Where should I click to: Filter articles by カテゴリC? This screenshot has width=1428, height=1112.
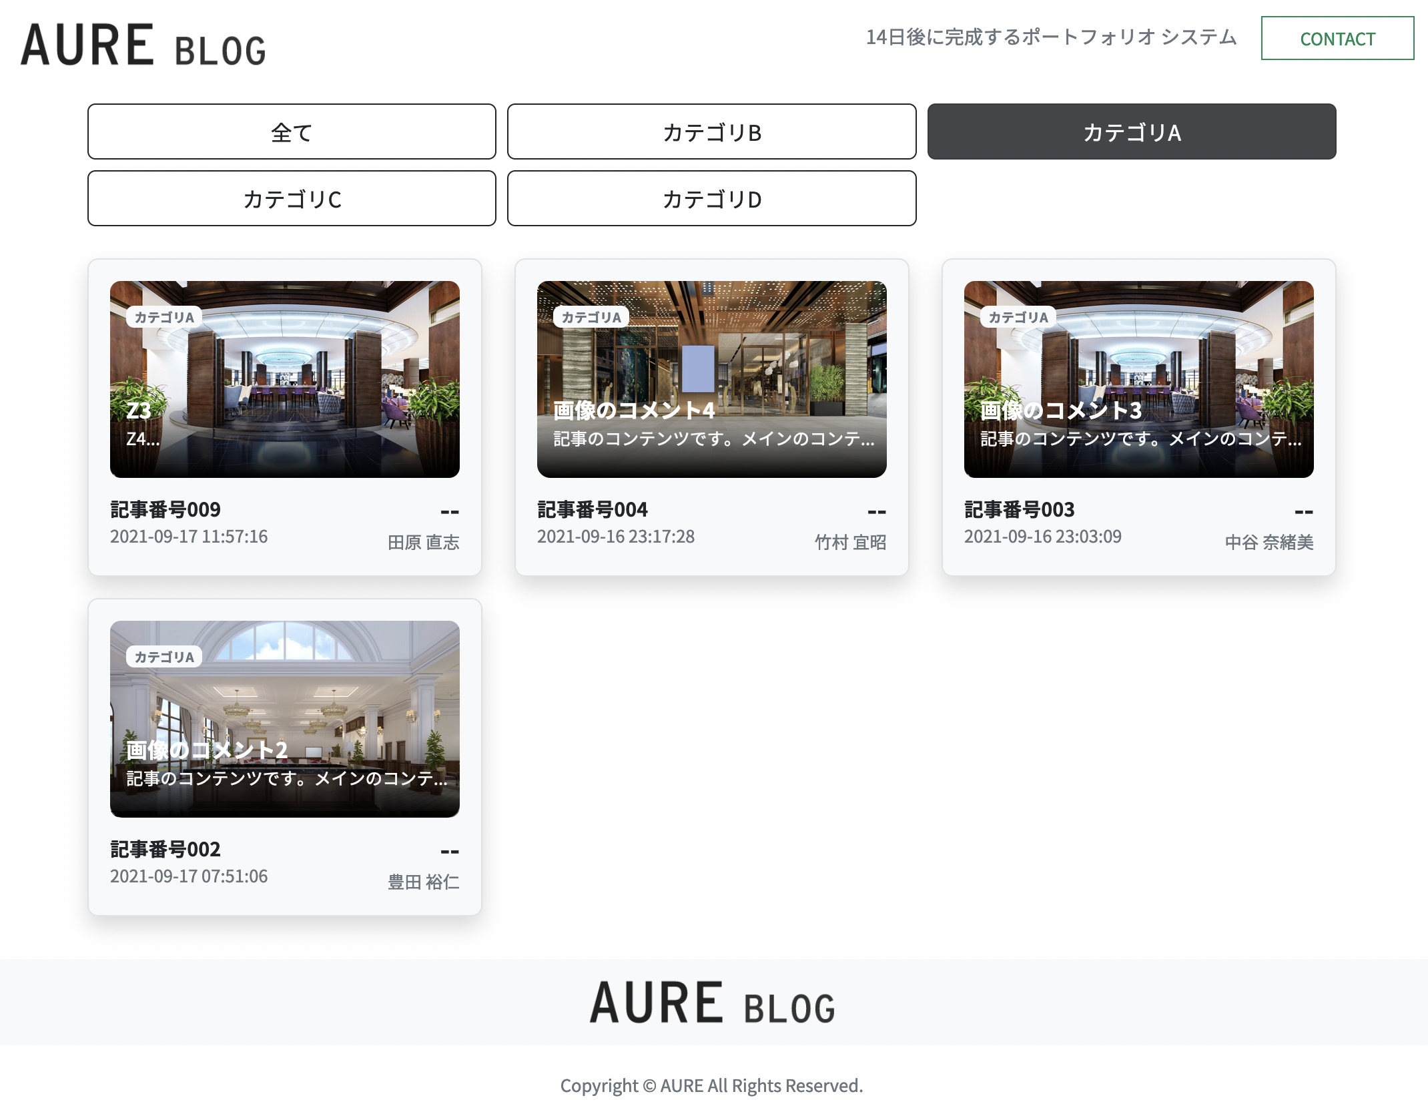pyautogui.click(x=292, y=199)
